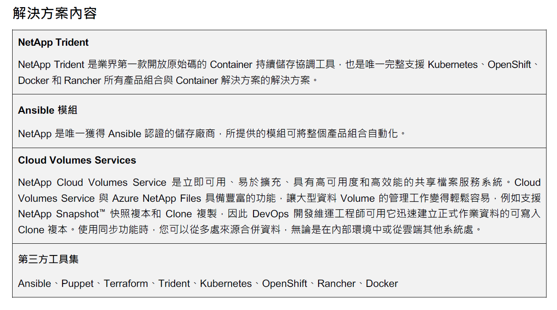Click Rancher in the third-party tools list

(x=336, y=284)
